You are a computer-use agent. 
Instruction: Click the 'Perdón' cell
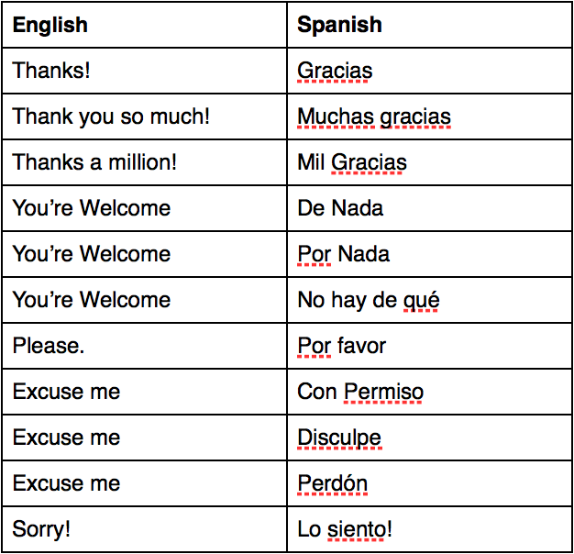[x=333, y=483]
